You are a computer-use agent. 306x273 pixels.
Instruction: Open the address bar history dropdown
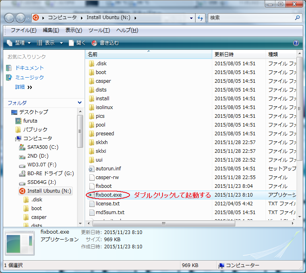191,18
